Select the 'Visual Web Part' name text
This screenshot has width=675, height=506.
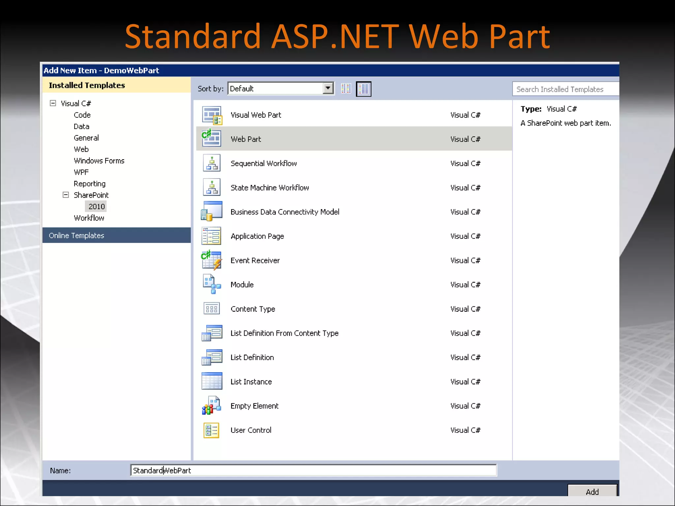pos(256,115)
